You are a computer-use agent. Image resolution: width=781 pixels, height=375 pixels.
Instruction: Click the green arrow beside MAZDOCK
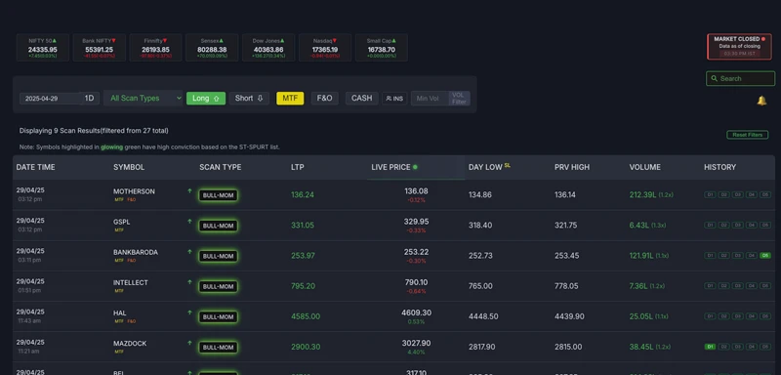(x=189, y=343)
